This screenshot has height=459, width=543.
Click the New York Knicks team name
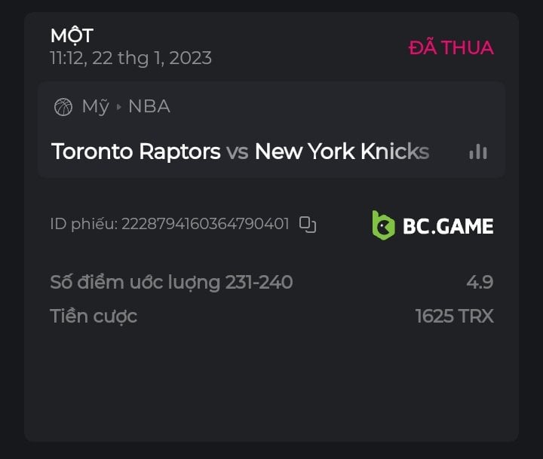[342, 151]
